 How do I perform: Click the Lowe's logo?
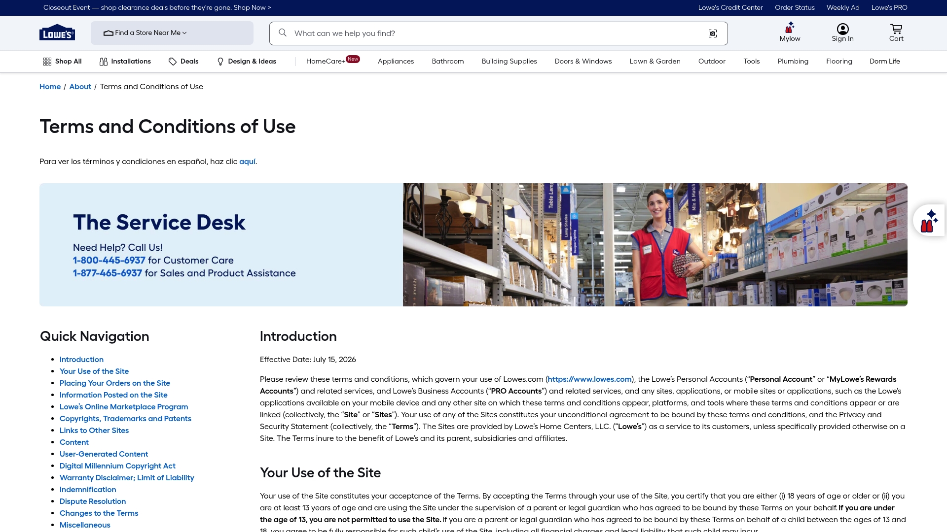(x=57, y=33)
